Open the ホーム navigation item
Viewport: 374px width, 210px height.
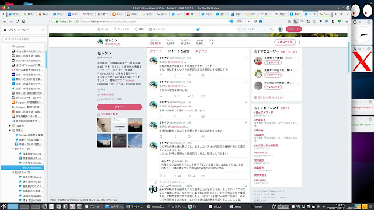(103, 29)
